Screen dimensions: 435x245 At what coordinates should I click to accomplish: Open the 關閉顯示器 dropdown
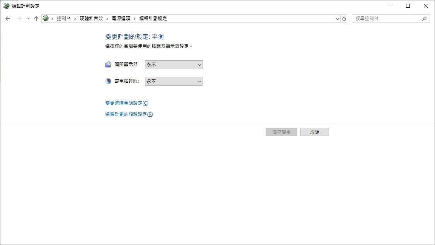pyautogui.click(x=174, y=65)
